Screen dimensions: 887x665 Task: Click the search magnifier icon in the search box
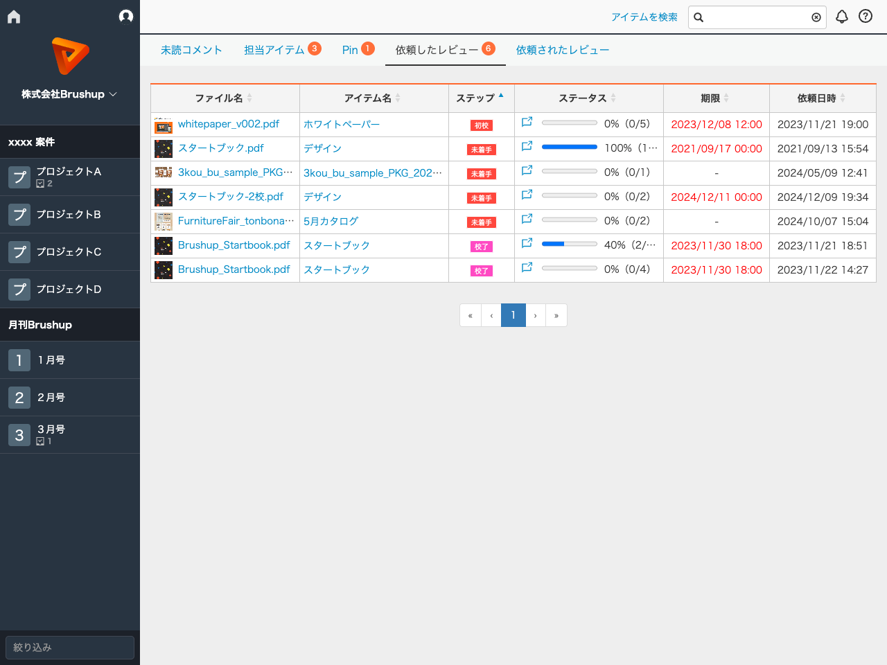698,17
